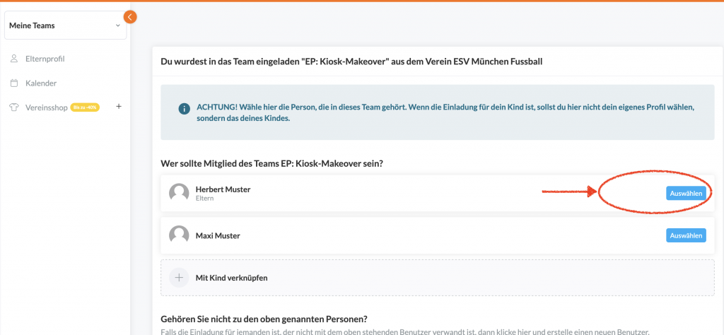Click Herbert Muster's avatar icon
This screenshot has height=335, width=724.
[x=180, y=193]
